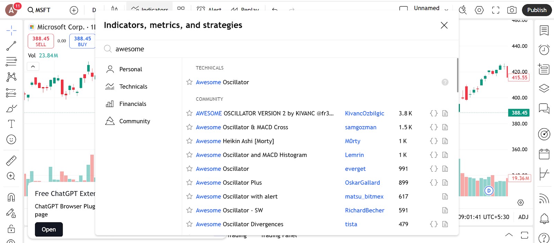
Task: Select the Personal category
Action: click(138, 69)
